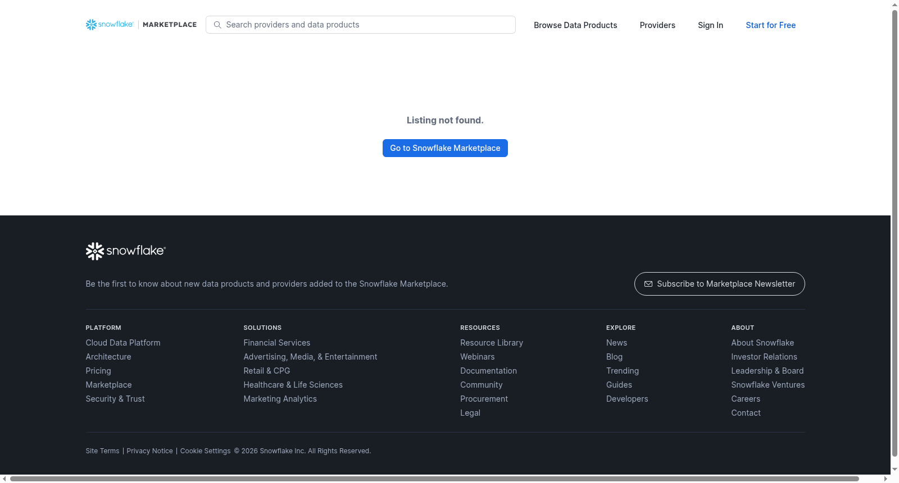
Task: Open Privacy Notice link
Action: tap(149, 451)
